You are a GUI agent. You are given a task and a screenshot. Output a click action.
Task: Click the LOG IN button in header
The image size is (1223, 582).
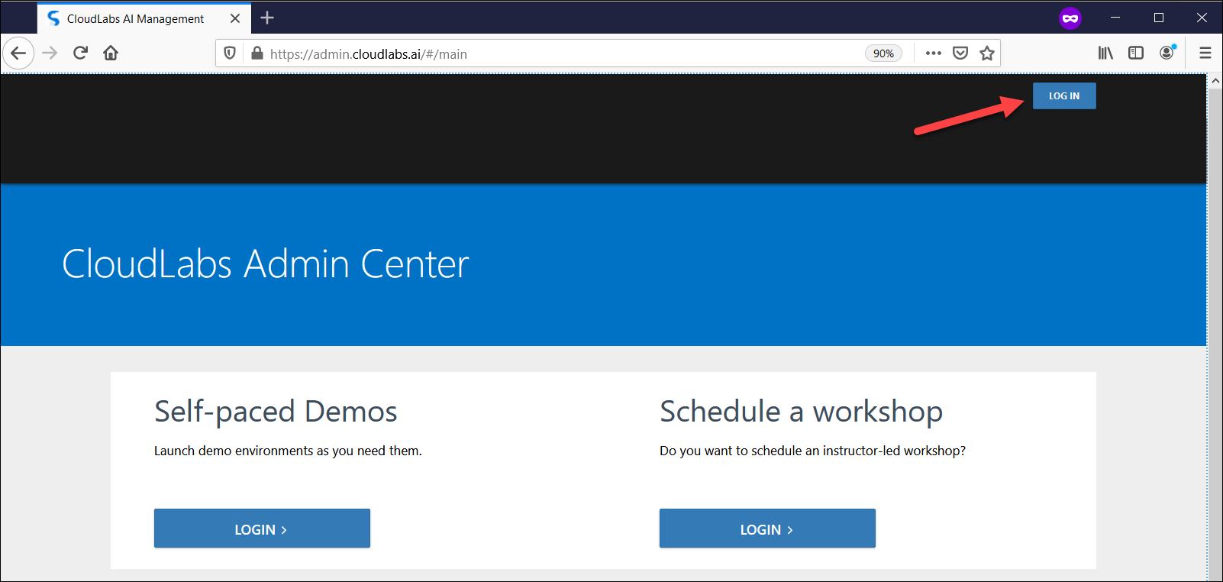1064,96
